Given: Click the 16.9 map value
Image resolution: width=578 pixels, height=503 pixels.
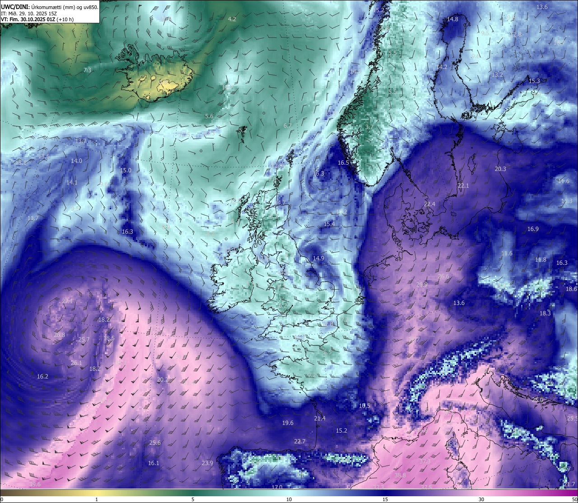Looking at the screenshot, I should (533, 229).
